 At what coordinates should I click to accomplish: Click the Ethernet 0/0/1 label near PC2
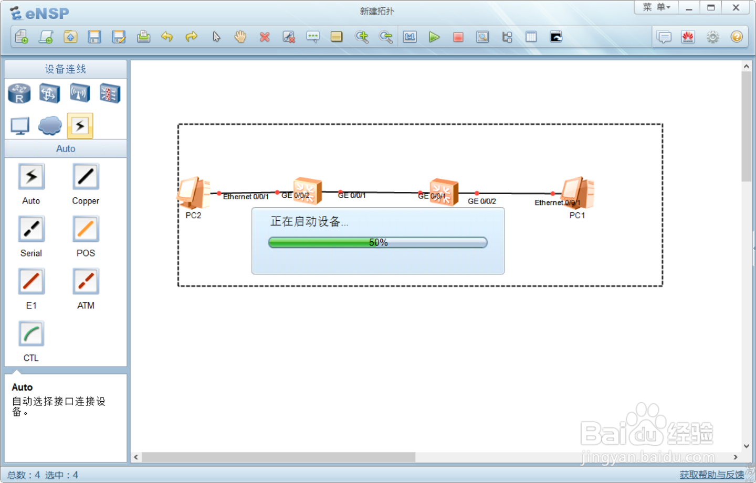tap(246, 197)
